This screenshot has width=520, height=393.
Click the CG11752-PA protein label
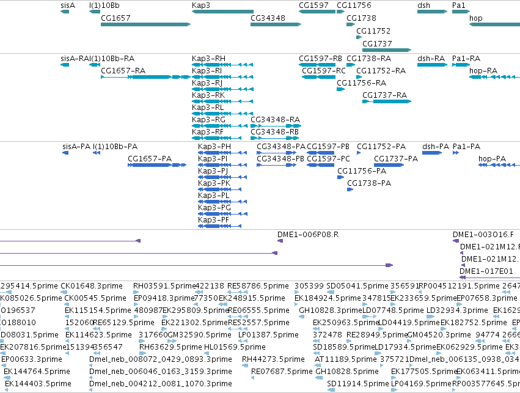381,147
